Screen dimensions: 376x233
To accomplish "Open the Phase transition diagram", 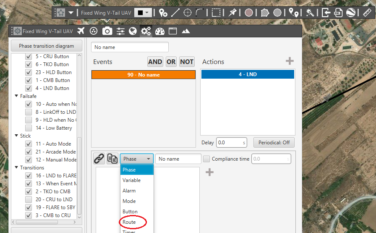I will coord(47,46).
